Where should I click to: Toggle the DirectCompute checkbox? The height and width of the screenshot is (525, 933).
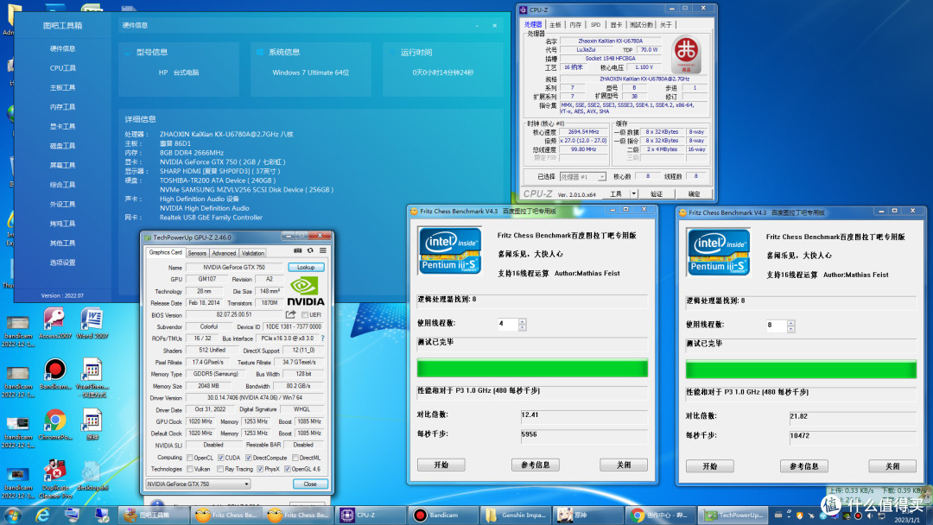tap(248, 458)
